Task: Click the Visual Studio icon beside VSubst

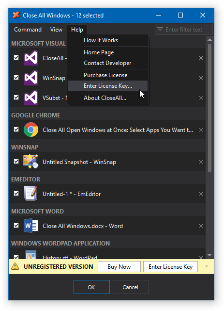Action: (31, 98)
